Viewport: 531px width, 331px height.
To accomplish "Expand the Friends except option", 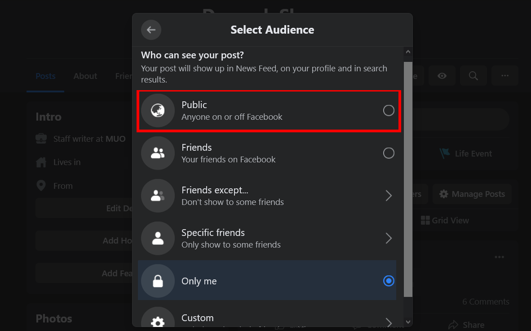I will coord(389,196).
